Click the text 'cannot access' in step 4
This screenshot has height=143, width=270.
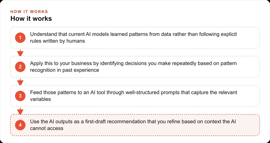pyautogui.click(x=47, y=128)
